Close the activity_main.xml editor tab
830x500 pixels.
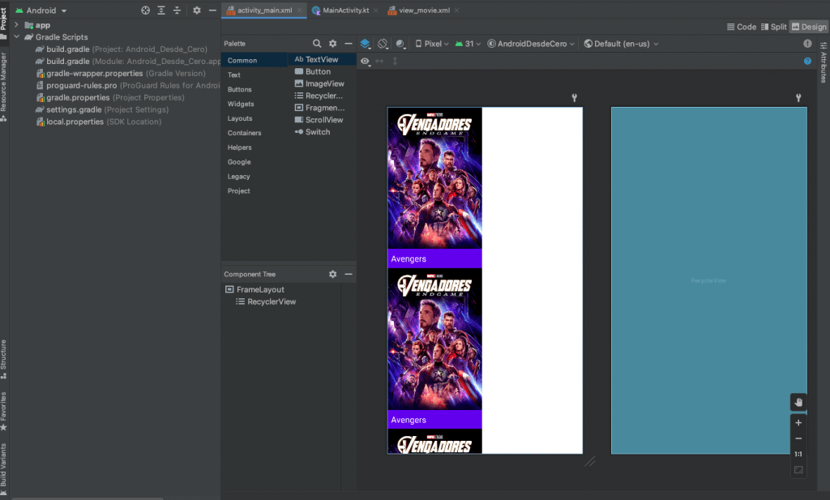click(x=300, y=10)
